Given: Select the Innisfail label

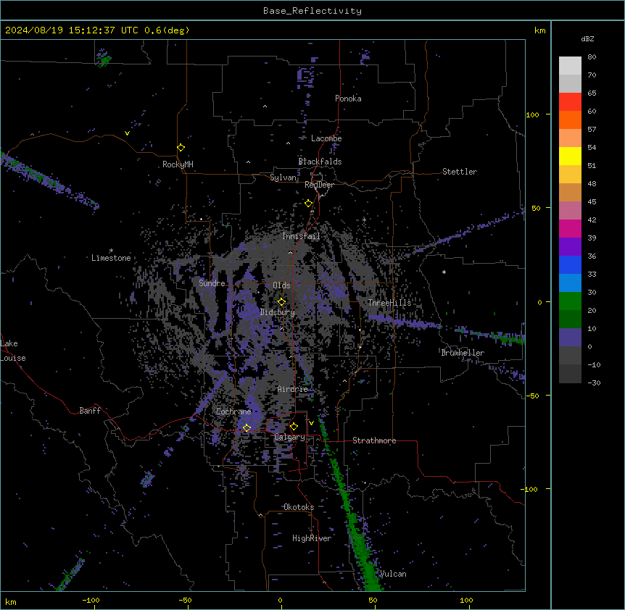Looking at the screenshot, I should (x=301, y=236).
